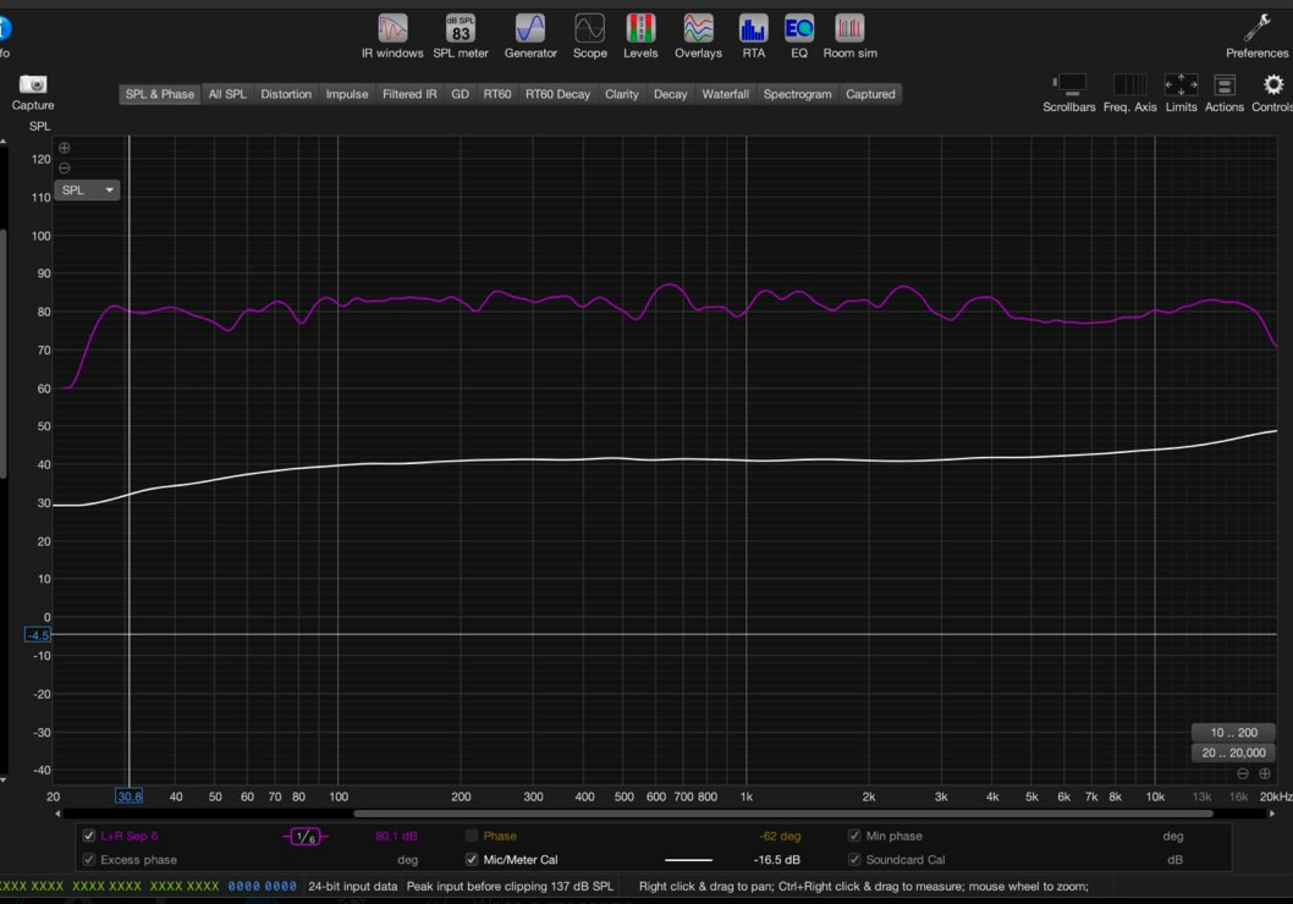The image size is (1293, 904).
Task: Open the Actions menu
Action: [x=1224, y=93]
